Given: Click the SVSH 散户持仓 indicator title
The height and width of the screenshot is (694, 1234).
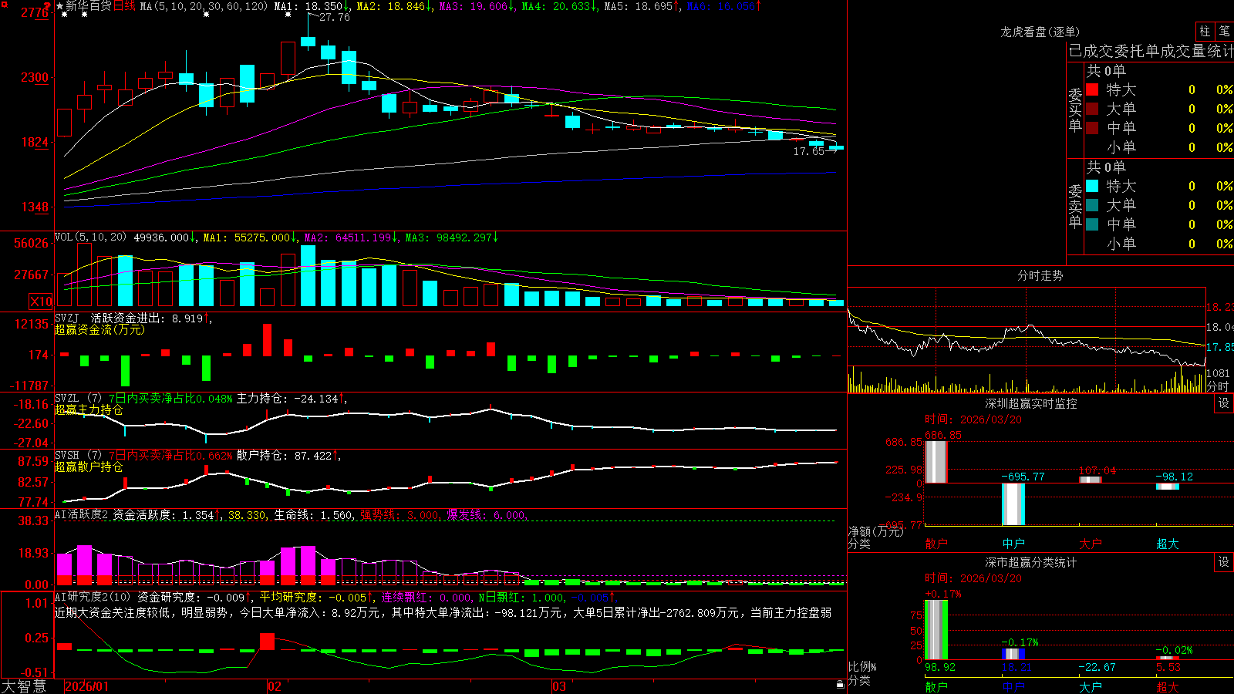Looking at the screenshot, I should [x=66, y=455].
